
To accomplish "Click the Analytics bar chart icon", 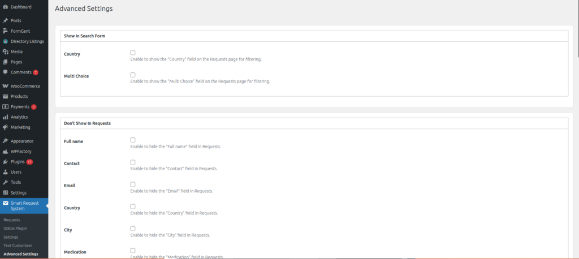I will click(5, 117).
